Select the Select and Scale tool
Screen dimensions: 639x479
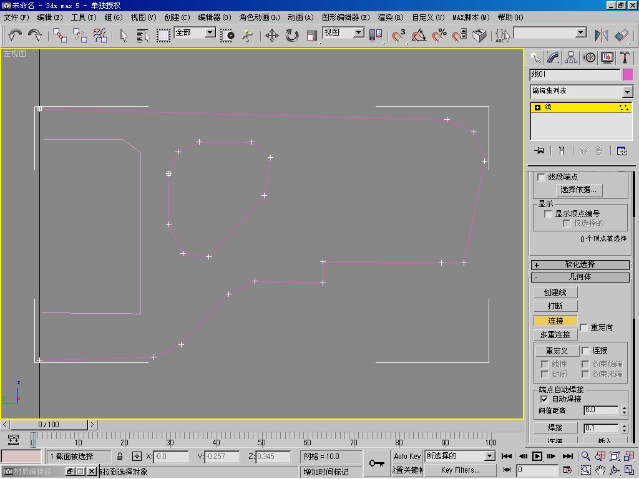pos(312,36)
